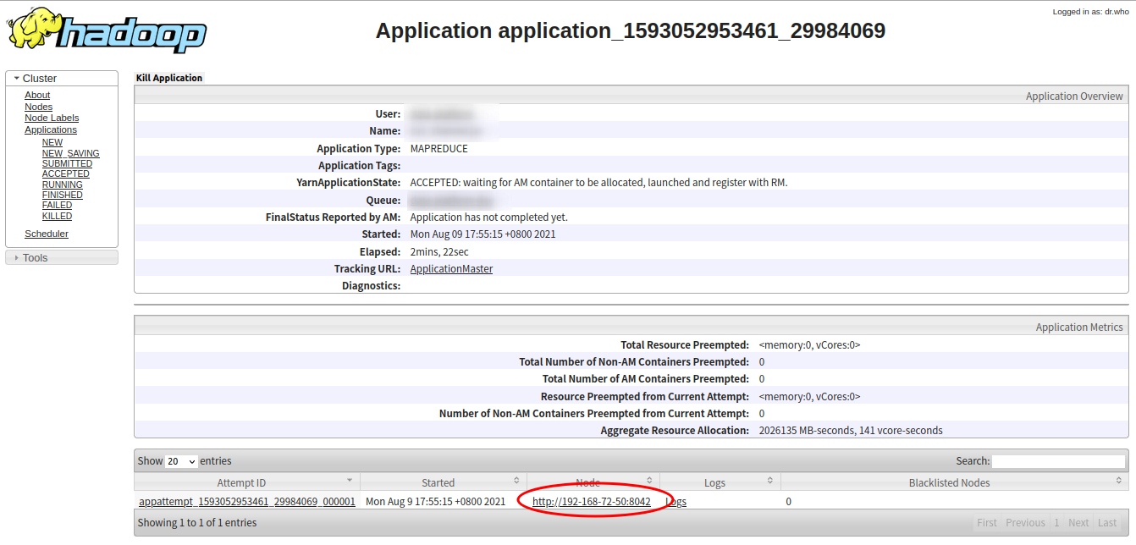Viewport: 1136px width, 545px height.
Task: Click the Hadoop elephant logo
Action: click(107, 30)
